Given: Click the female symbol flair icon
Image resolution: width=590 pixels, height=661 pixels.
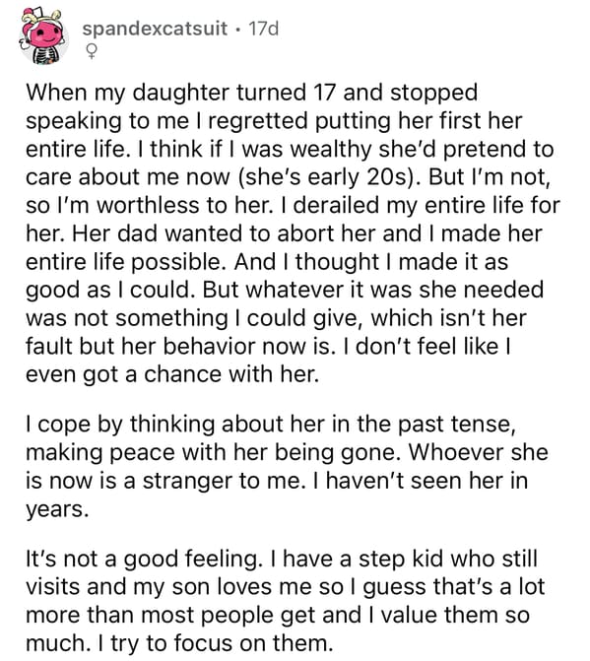Looking at the screenshot, I should (91, 52).
